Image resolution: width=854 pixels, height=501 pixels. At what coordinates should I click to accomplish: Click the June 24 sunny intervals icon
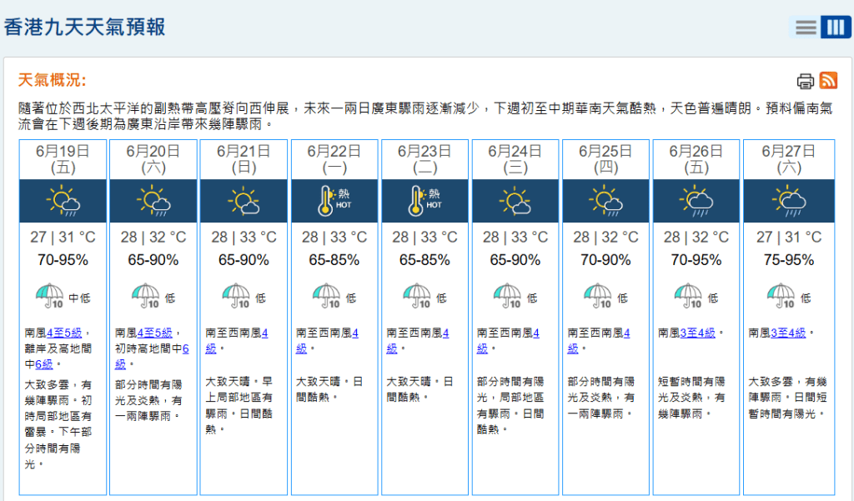(515, 200)
